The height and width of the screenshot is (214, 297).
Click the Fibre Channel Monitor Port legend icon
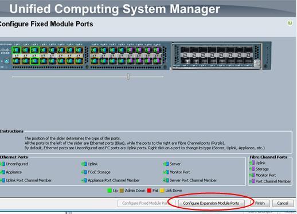[252, 175]
